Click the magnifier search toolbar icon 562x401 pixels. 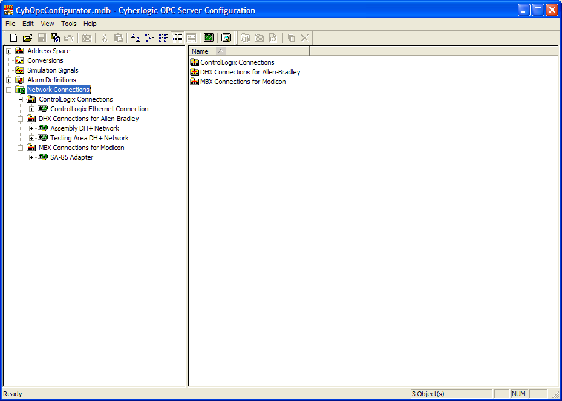226,37
